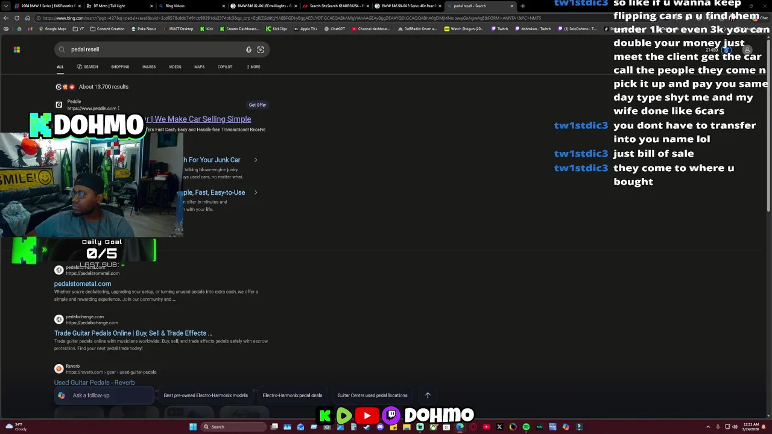Viewport: 772px width, 434px height.
Task: Open the KickClips bookmark
Action: (277, 29)
